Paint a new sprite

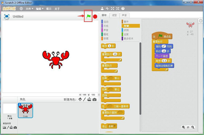(84, 99)
